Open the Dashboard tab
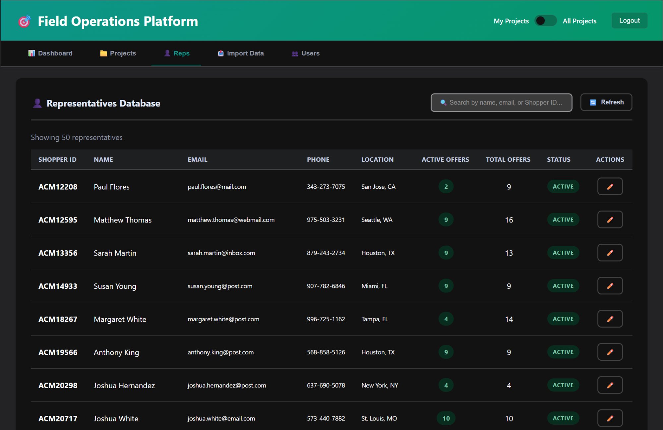Image resolution: width=663 pixels, height=430 pixels. tap(50, 53)
